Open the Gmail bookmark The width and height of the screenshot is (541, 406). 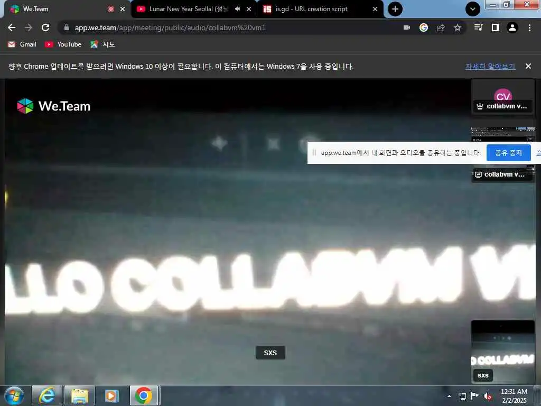[x=22, y=44]
